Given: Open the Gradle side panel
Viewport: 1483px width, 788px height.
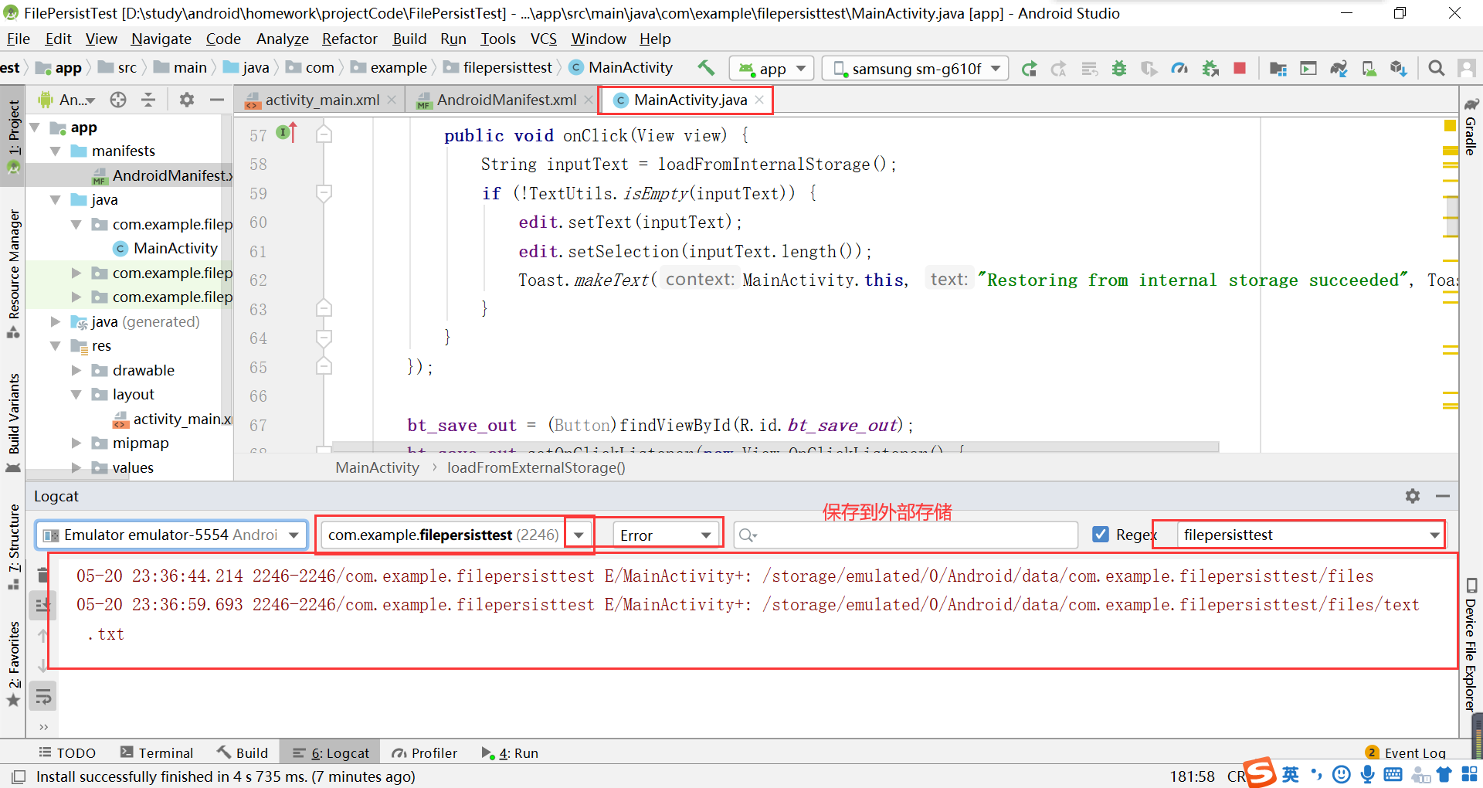Looking at the screenshot, I should (1471, 127).
